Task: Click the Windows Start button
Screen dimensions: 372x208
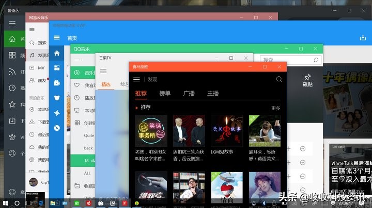Action: click(6, 203)
